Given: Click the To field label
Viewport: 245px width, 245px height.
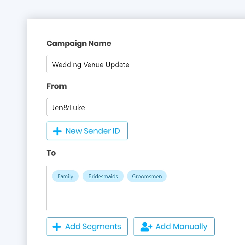Looking at the screenshot, I should (51, 153).
